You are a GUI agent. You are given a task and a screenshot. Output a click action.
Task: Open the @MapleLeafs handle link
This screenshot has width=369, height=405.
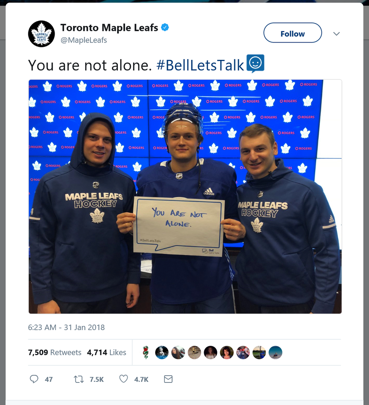[x=84, y=40]
